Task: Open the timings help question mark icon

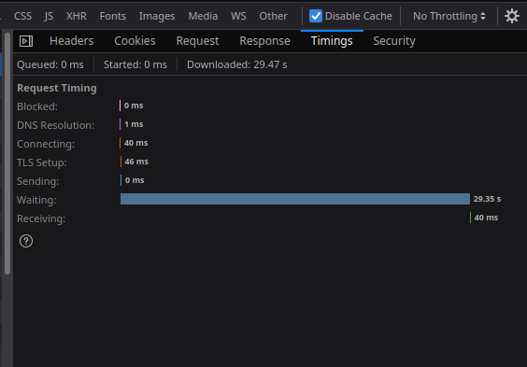Action: [x=26, y=241]
